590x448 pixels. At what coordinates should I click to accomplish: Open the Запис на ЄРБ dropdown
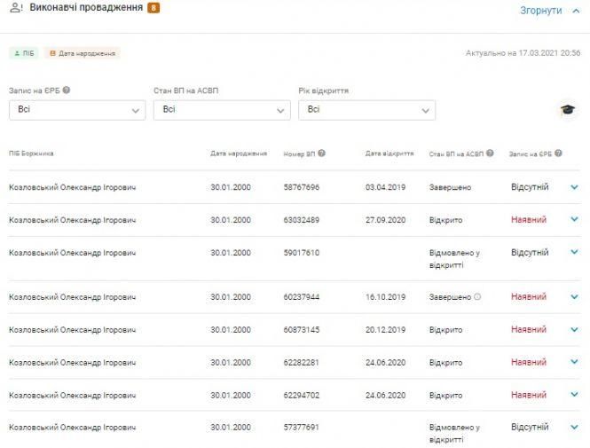coord(76,110)
